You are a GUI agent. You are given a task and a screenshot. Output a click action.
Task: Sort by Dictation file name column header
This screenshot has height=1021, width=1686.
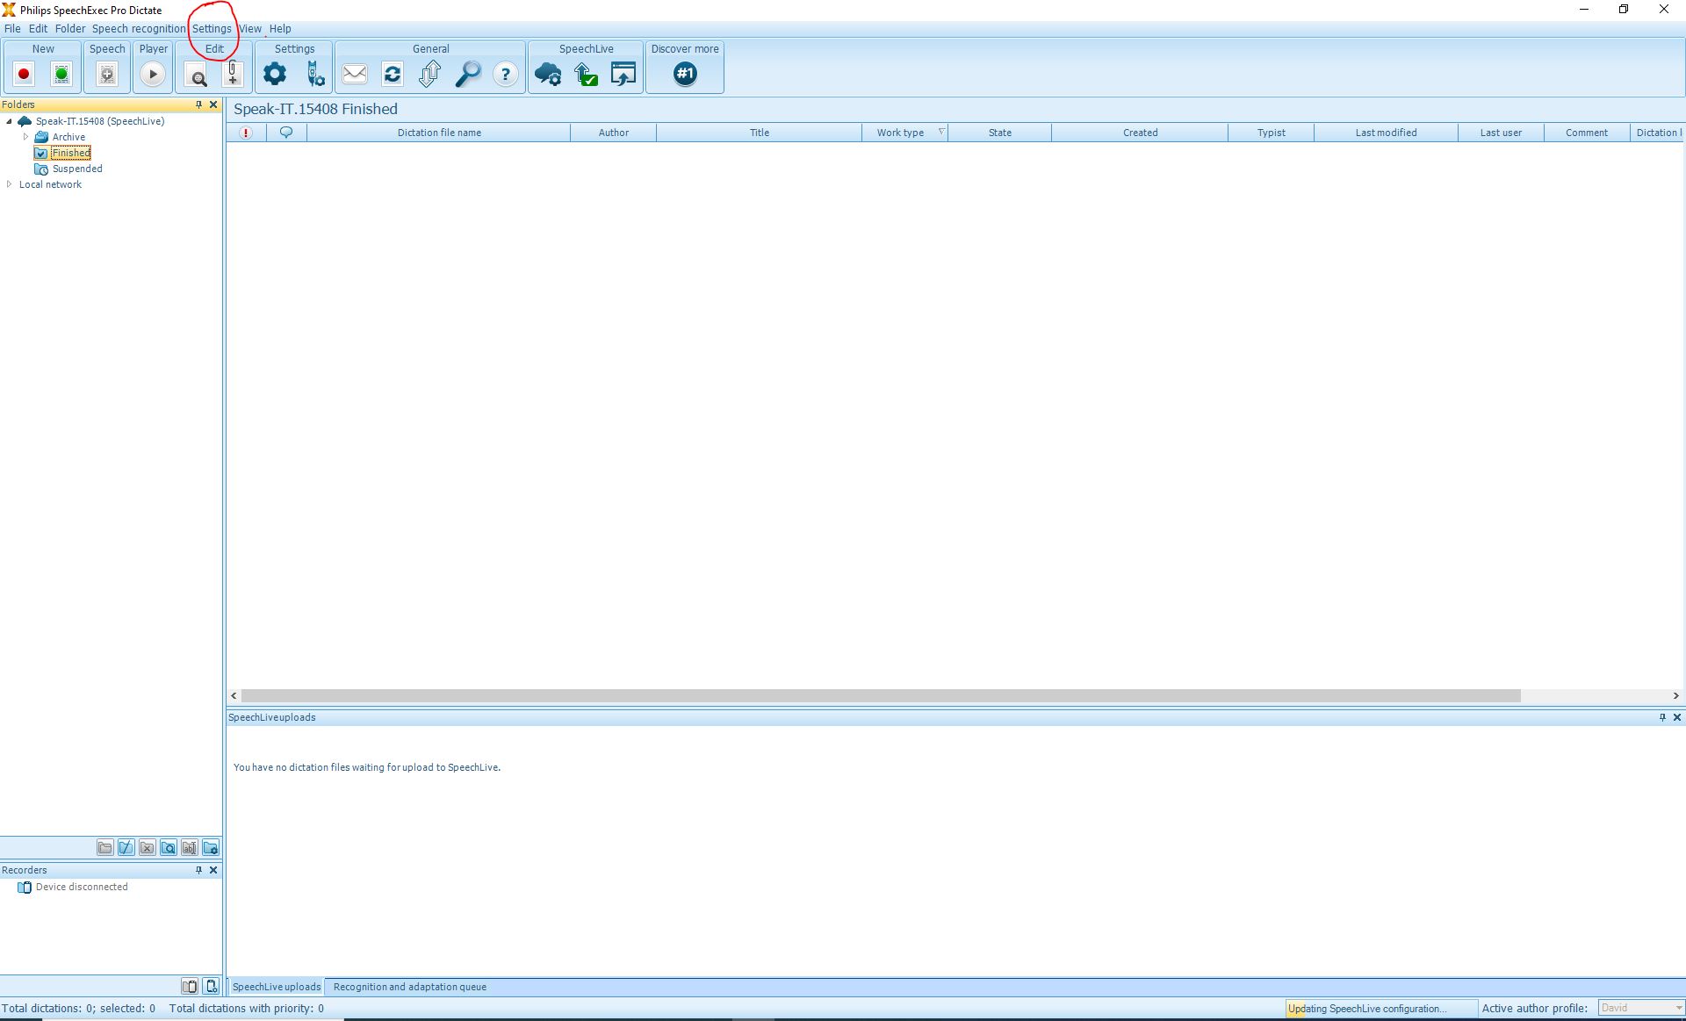(x=439, y=133)
